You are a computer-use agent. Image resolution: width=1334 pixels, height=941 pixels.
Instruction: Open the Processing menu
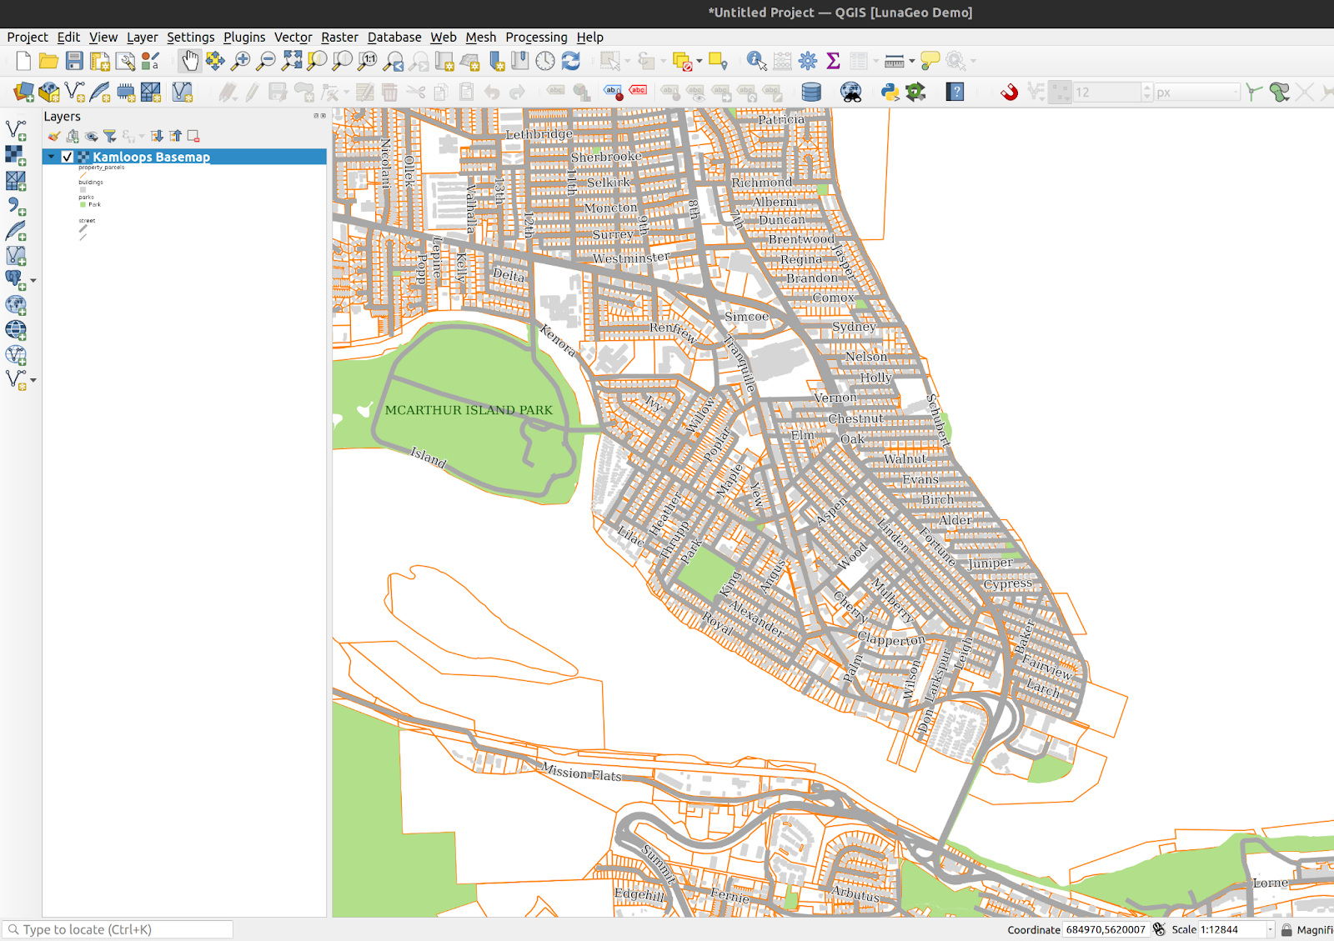(536, 38)
